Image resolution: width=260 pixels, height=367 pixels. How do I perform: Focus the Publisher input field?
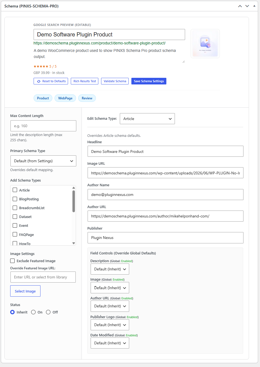click(x=166, y=238)
